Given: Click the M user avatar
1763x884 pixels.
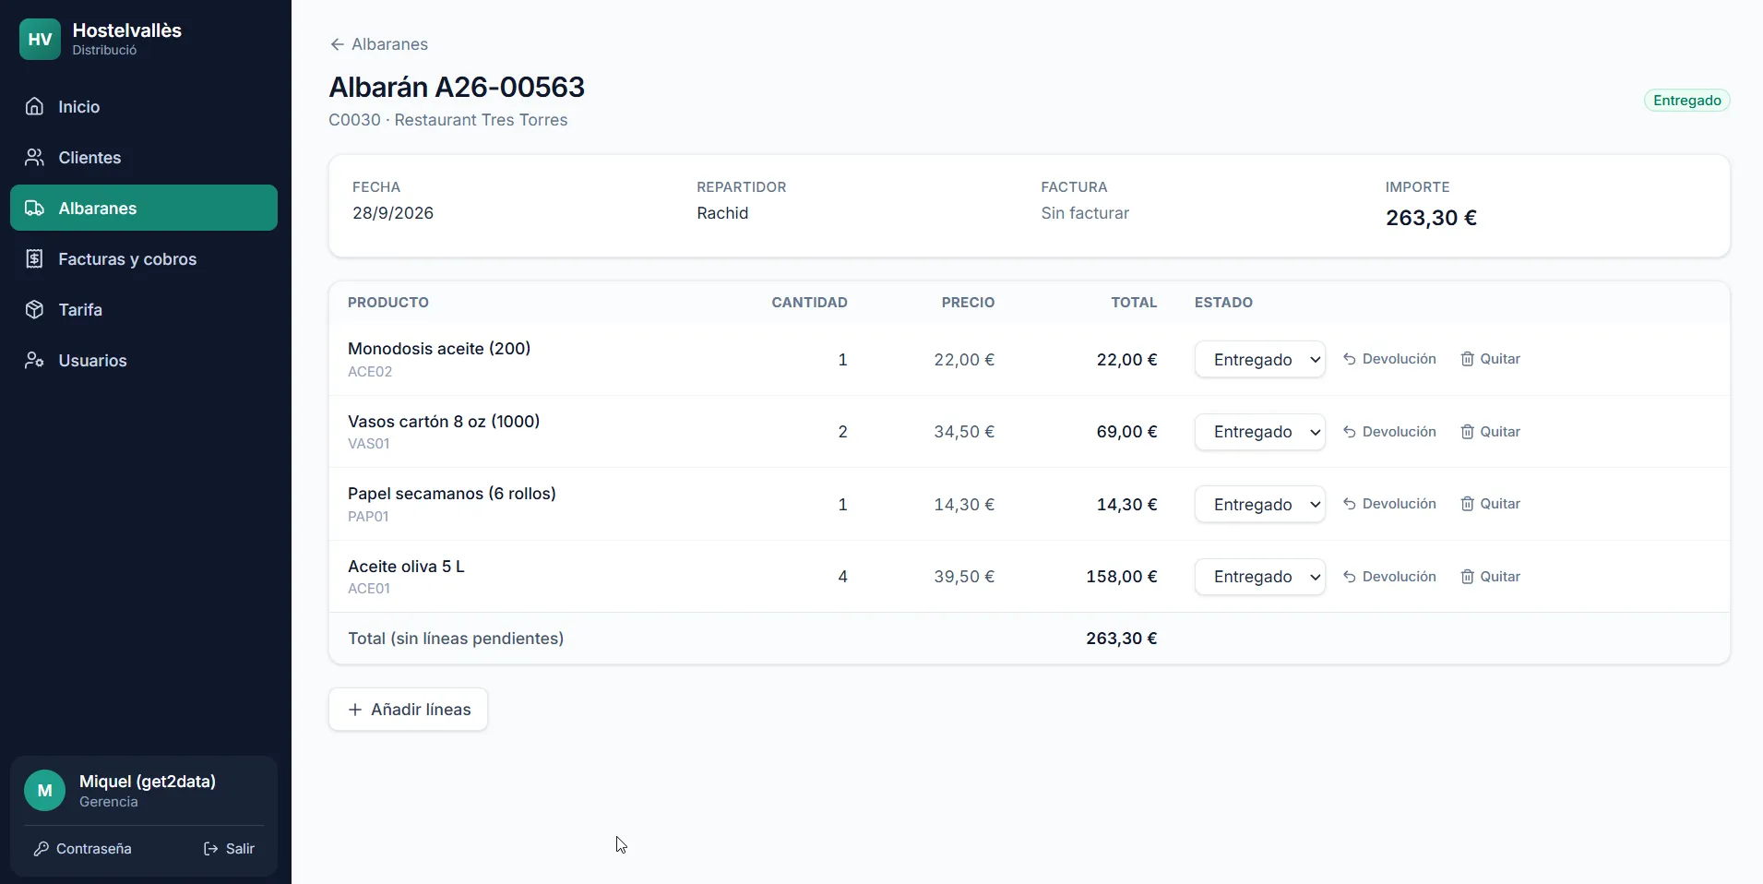Looking at the screenshot, I should pos(44,791).
